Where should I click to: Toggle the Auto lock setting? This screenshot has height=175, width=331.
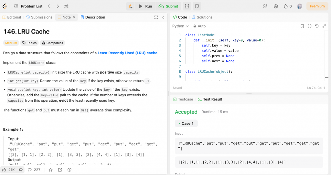(199, 26)
